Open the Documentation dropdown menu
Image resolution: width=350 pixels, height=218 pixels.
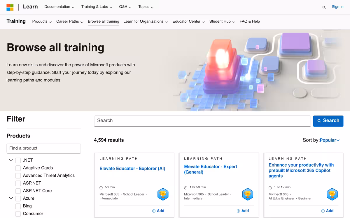coord(60,7)
